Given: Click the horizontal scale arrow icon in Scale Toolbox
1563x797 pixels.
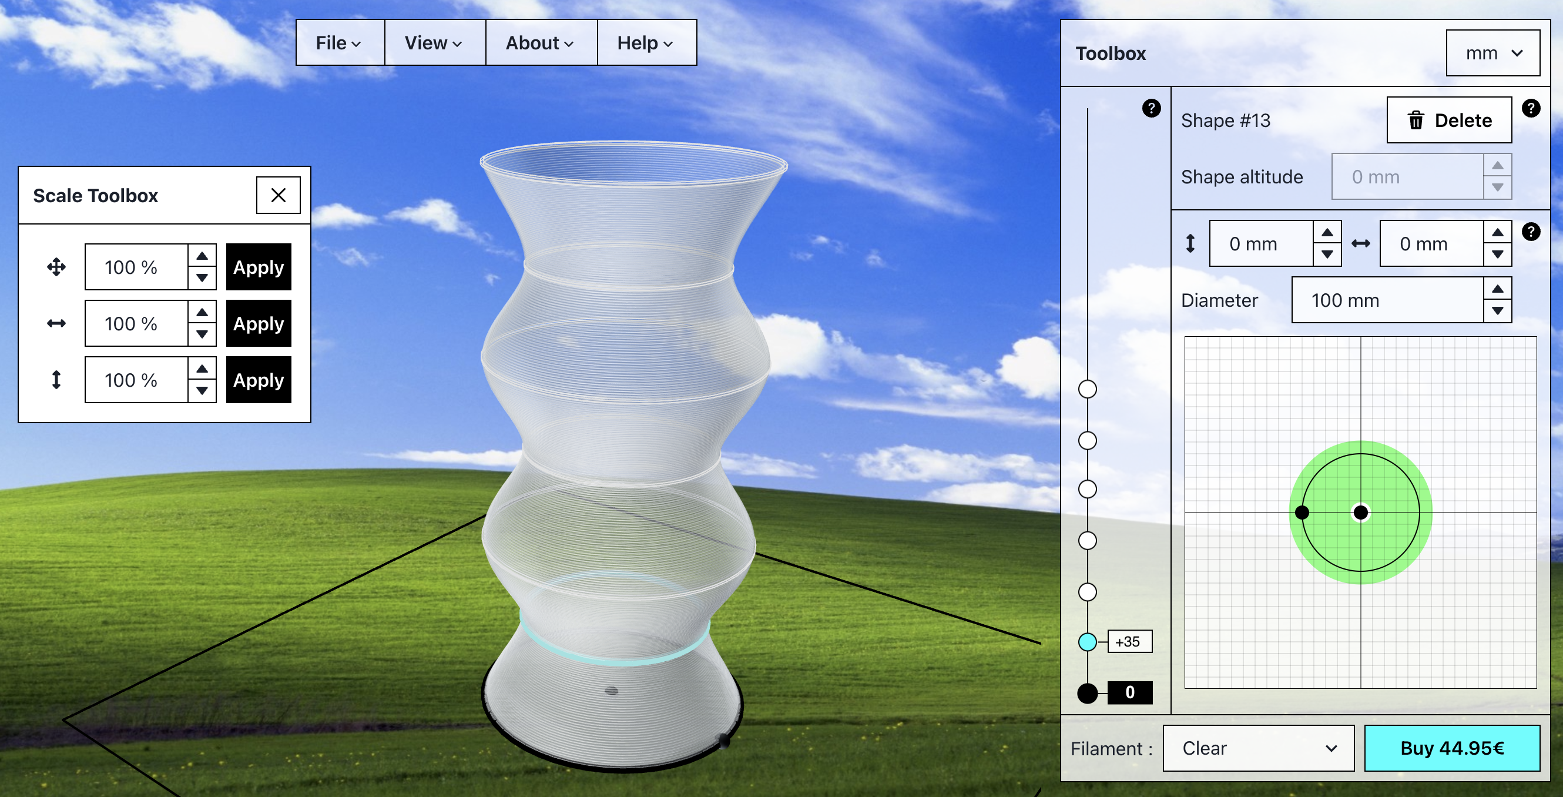Looking at the screenshot, I should click(x=56, y=323).
